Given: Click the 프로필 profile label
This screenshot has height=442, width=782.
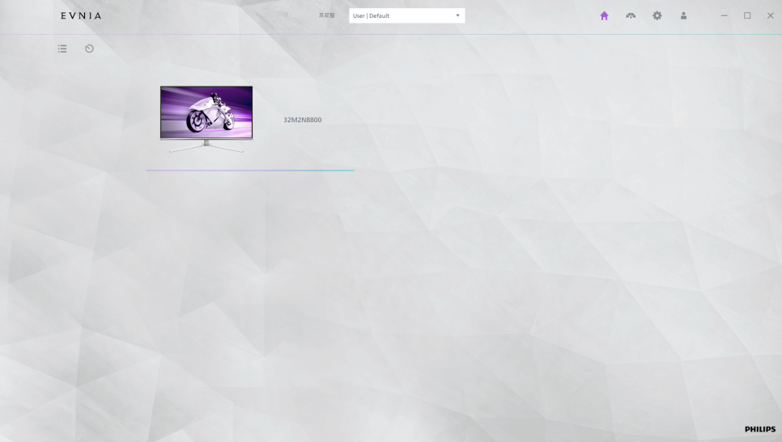Looking at the screenshot, I should [x=326, y=16].
